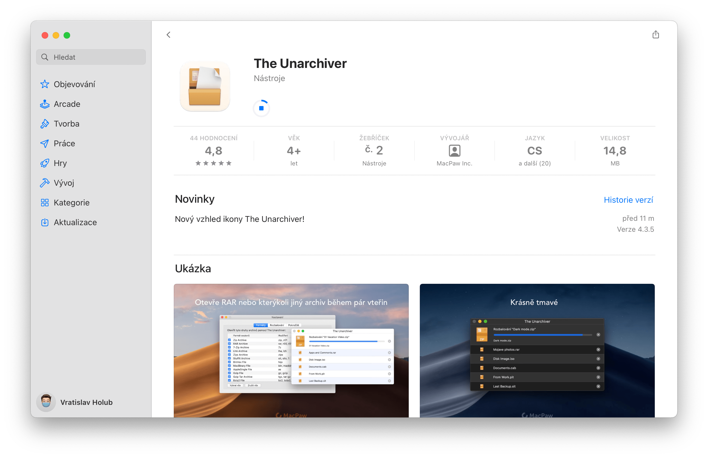Click the Vývoj hammer icon
This screenshot has width=708, height=458.
tap(45, 183)
